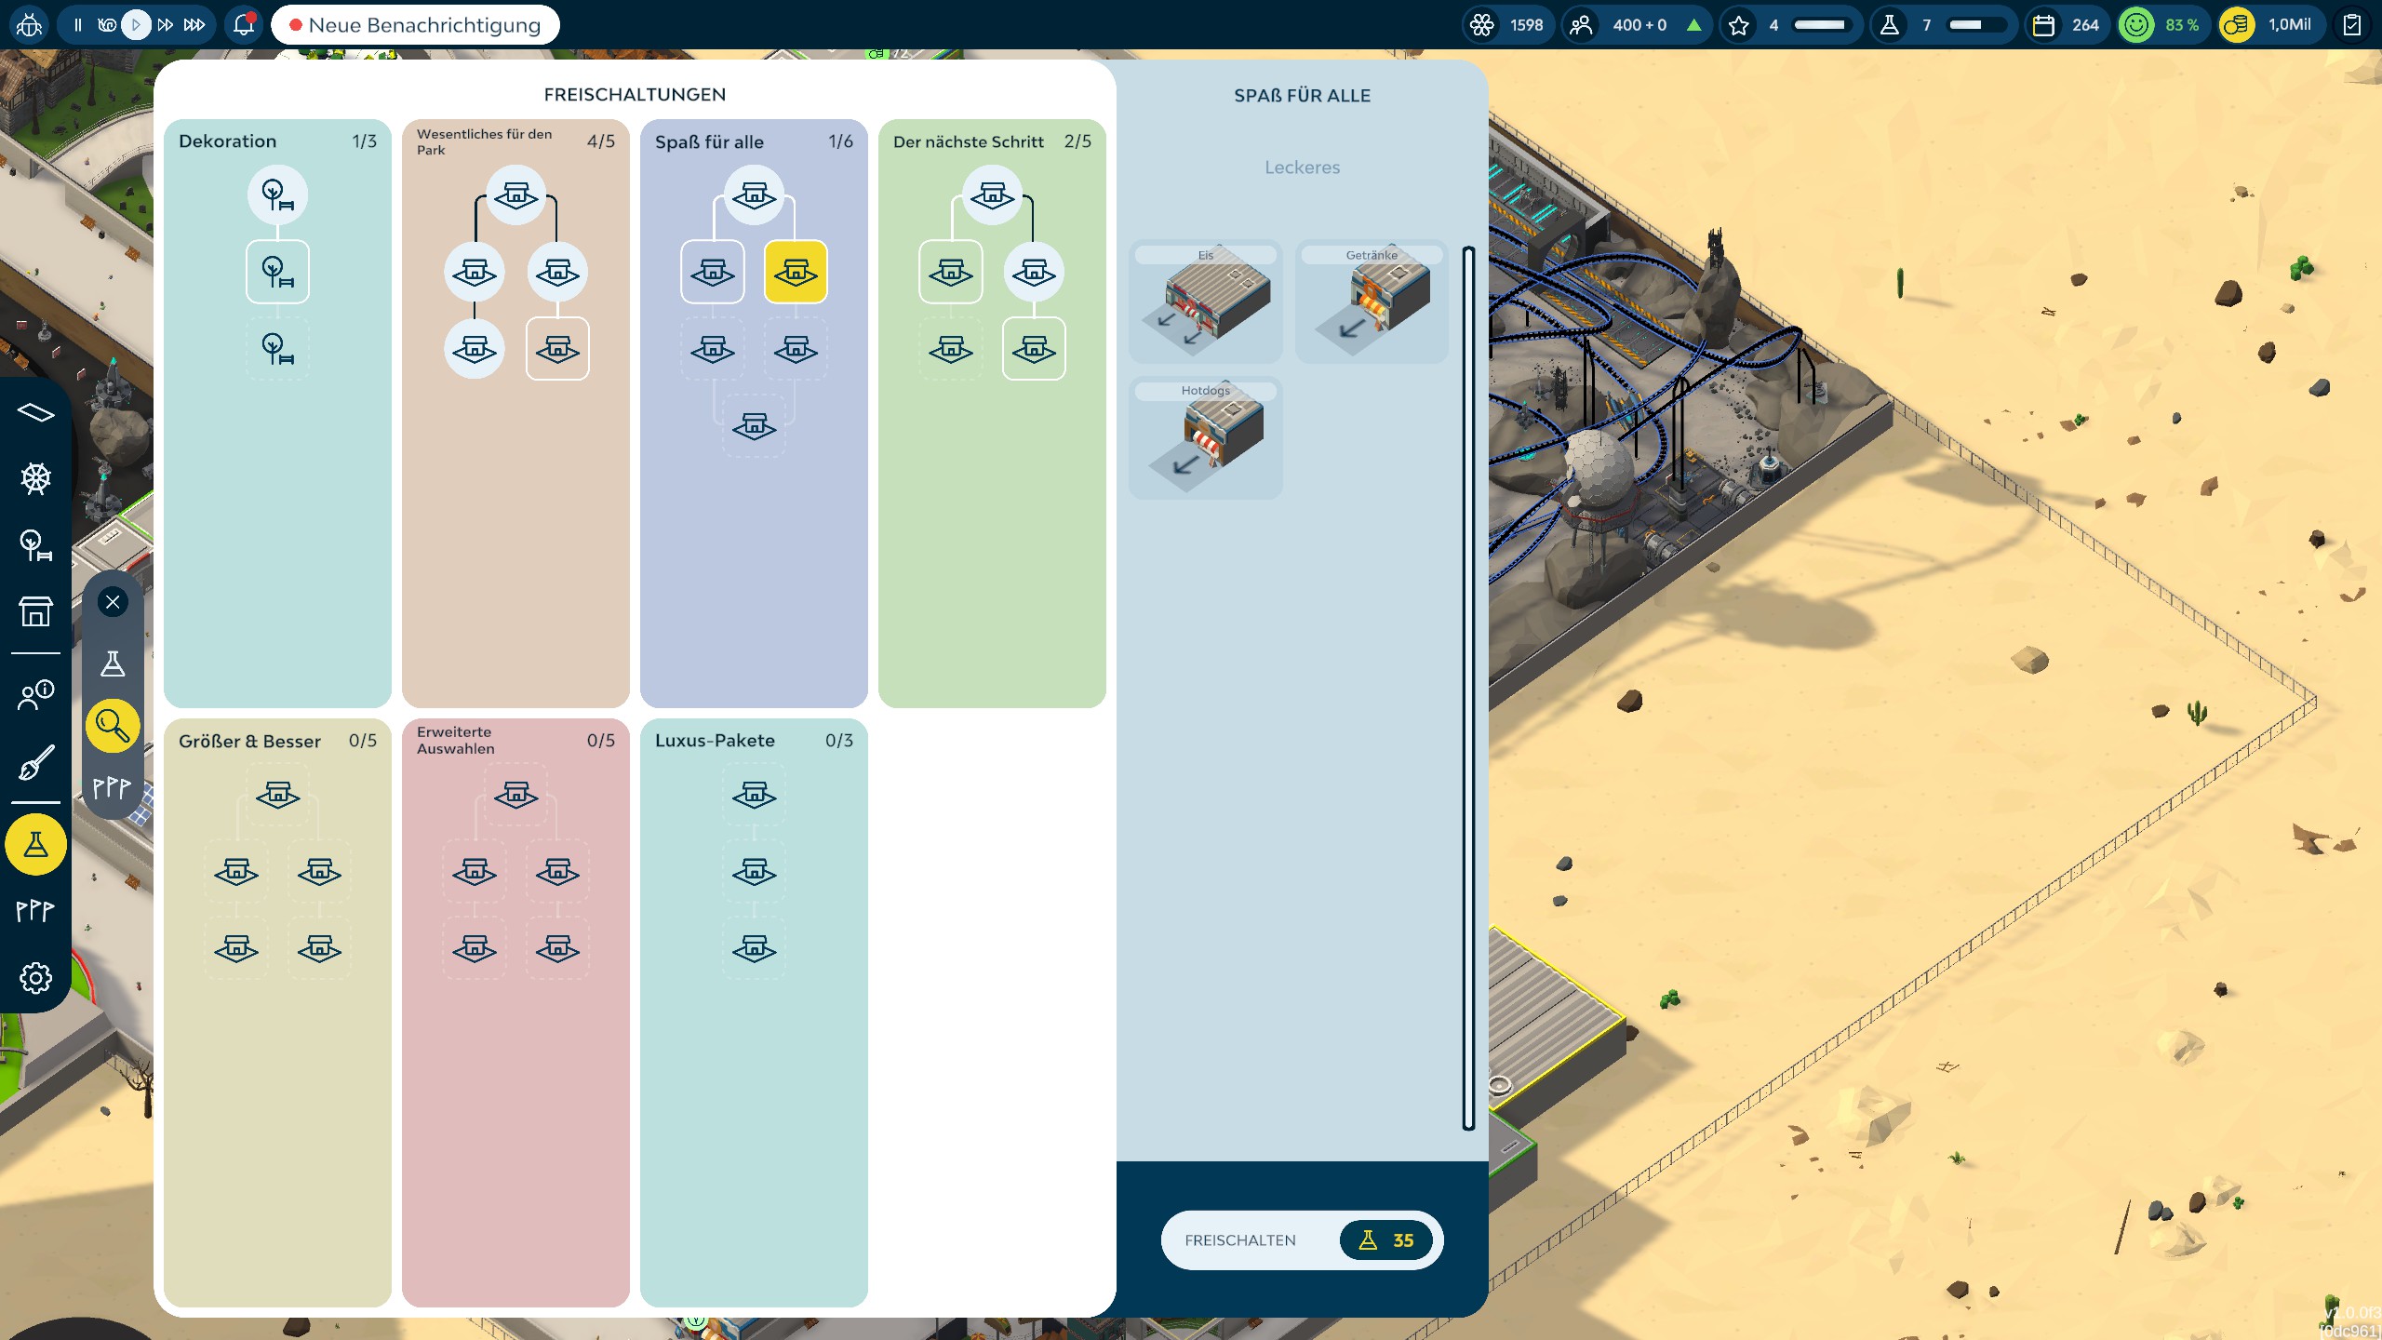2382x1340 pixels.
Task: Set game speed to fastest
Action: (194, 25)
